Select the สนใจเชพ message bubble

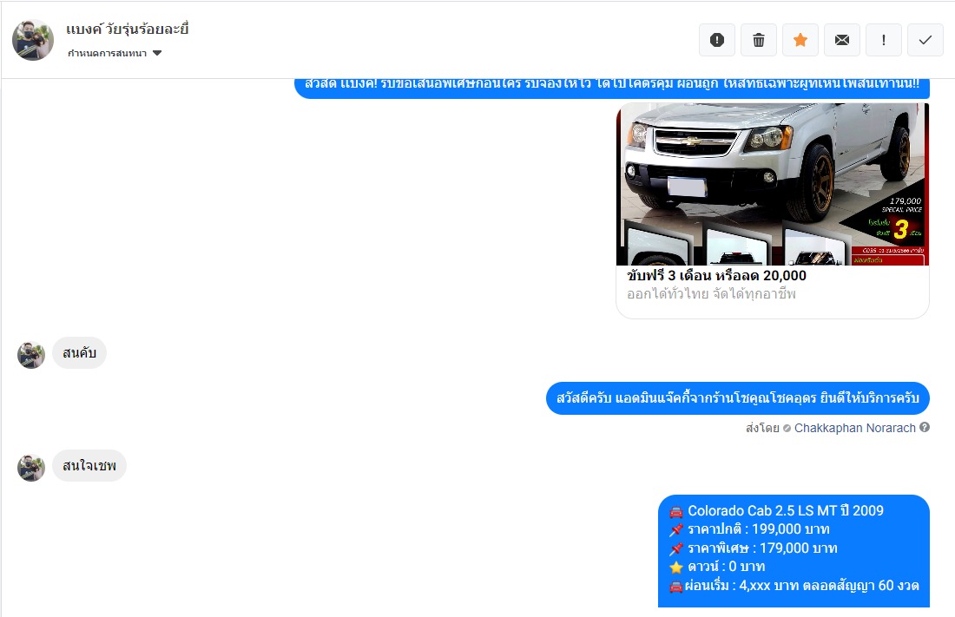(89, 465)
